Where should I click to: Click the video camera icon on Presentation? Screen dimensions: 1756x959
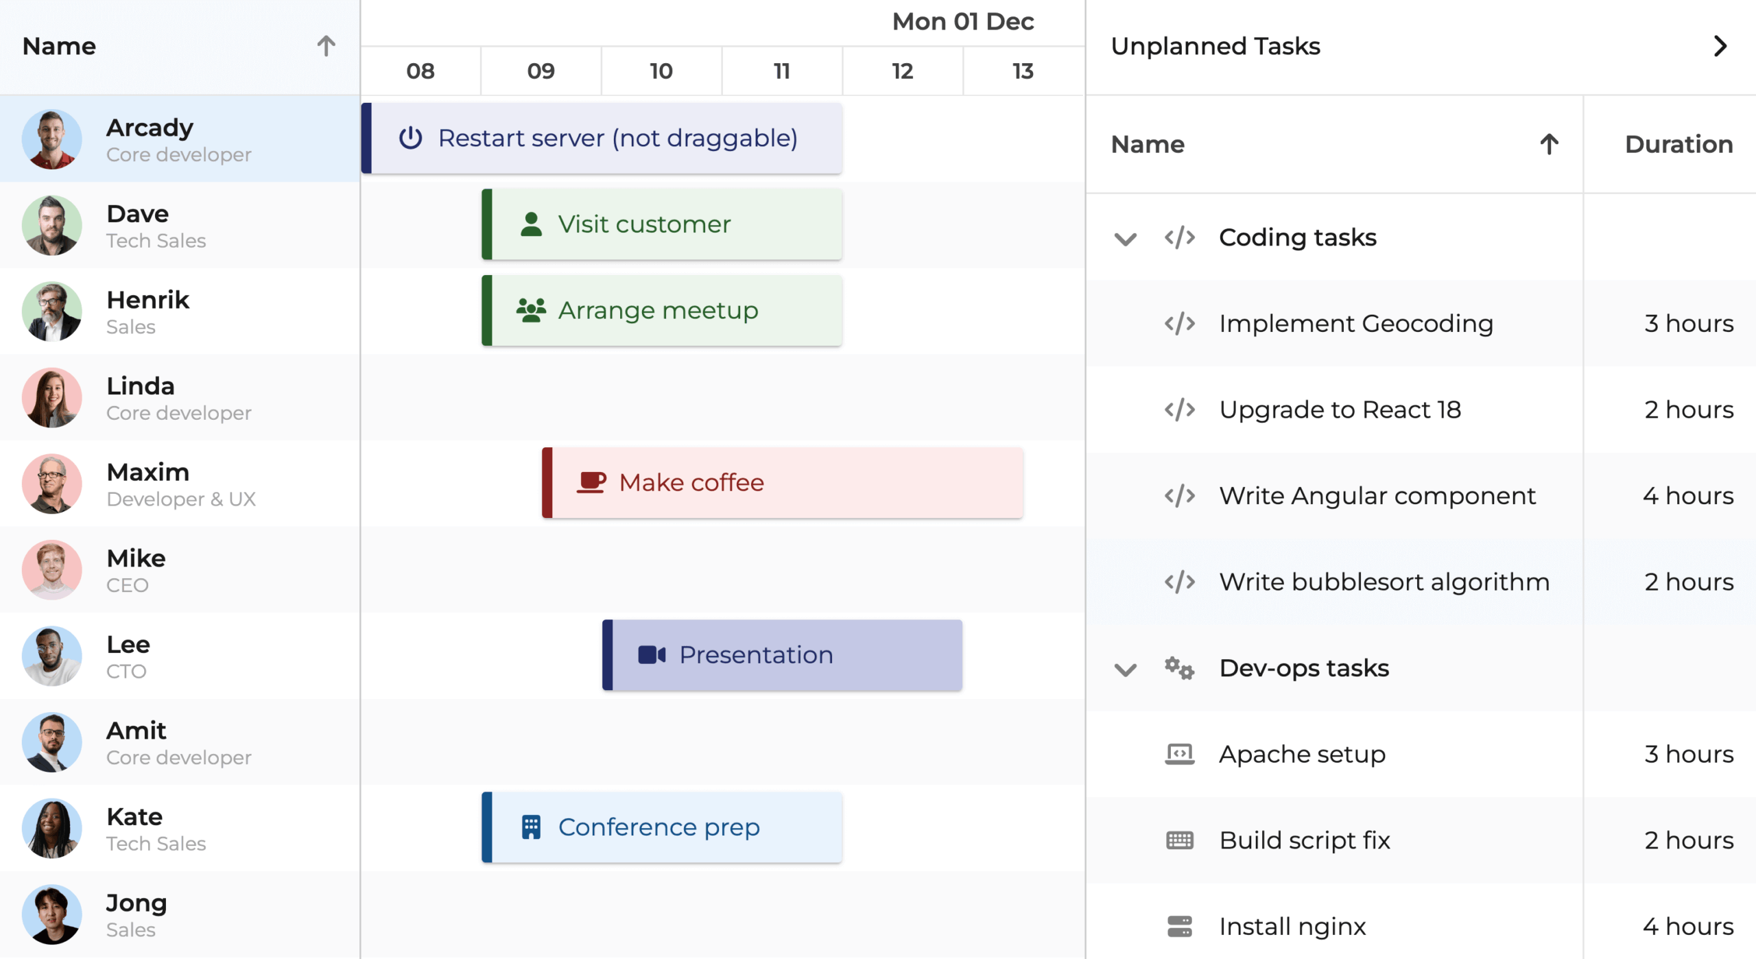pos(651,654)
